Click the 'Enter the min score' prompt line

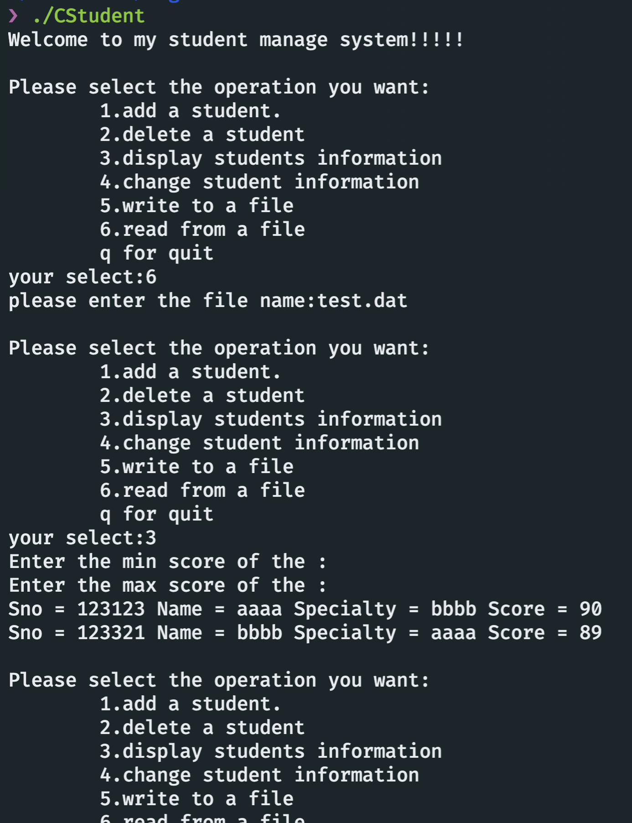click(x=167, y=562)
